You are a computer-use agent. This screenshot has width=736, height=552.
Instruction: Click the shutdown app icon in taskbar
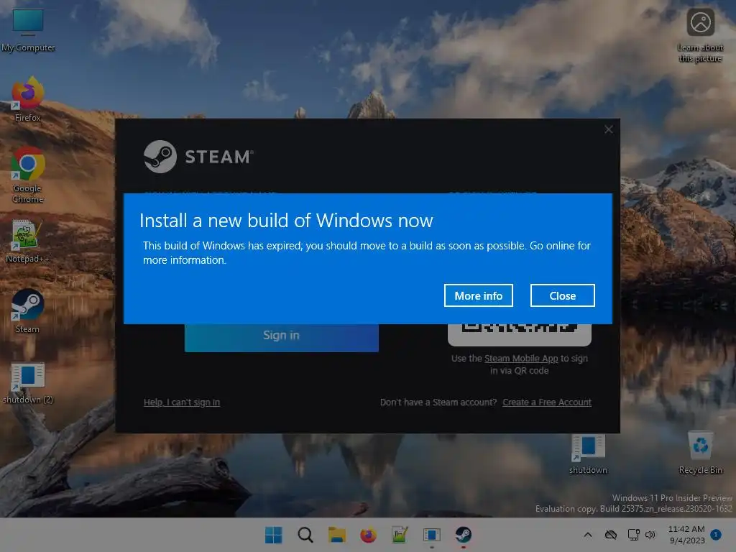(x=431, y=535)
